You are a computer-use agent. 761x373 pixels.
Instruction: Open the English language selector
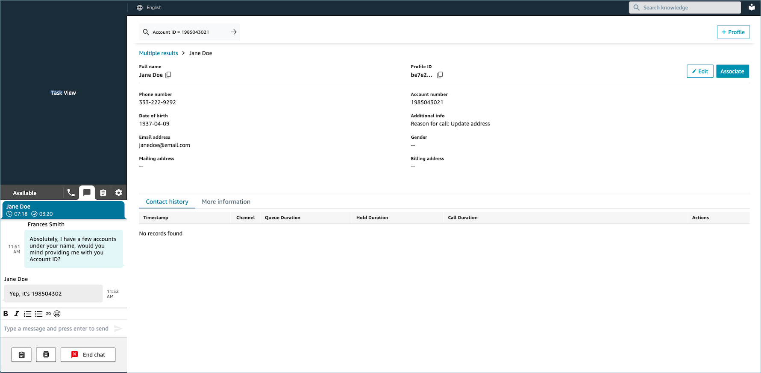pos(149,8)
